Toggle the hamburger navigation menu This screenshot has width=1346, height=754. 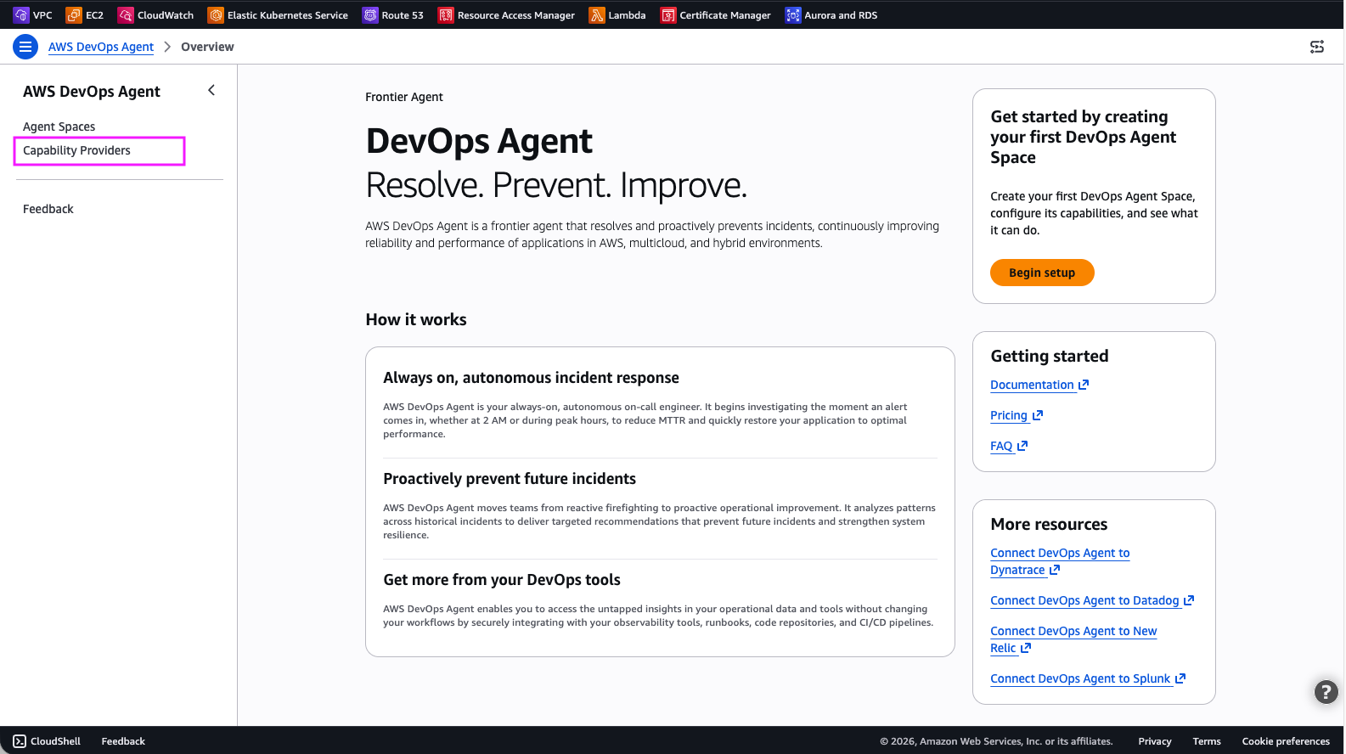tap(25, 47)
